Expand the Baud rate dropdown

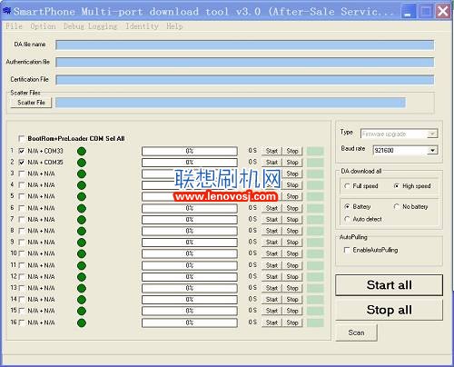433,150
